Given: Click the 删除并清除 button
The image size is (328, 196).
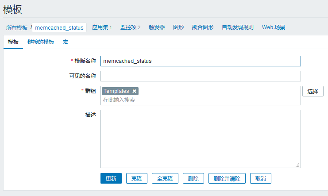Looking at the screenshot, I should tap(227, 179).
